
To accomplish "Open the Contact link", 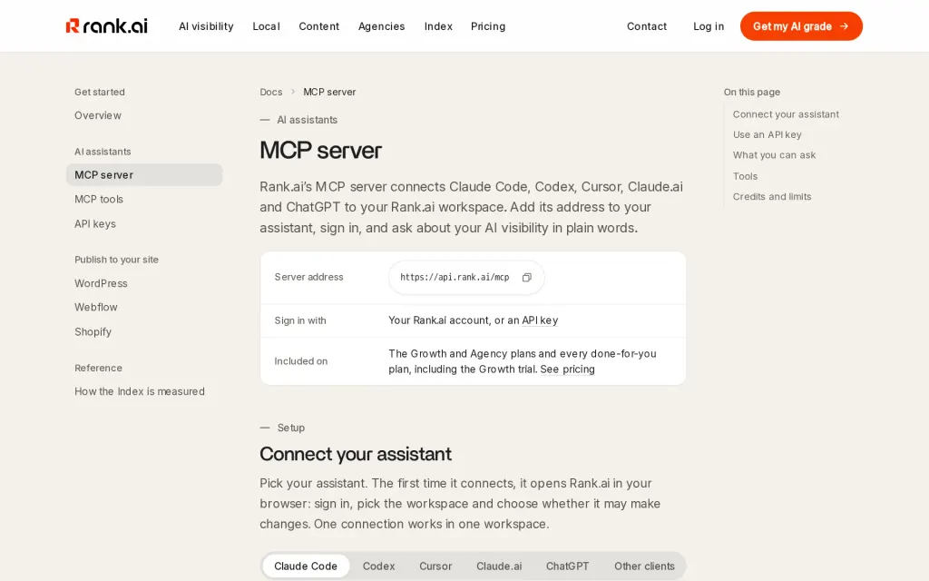I will [x=647, y=26].
